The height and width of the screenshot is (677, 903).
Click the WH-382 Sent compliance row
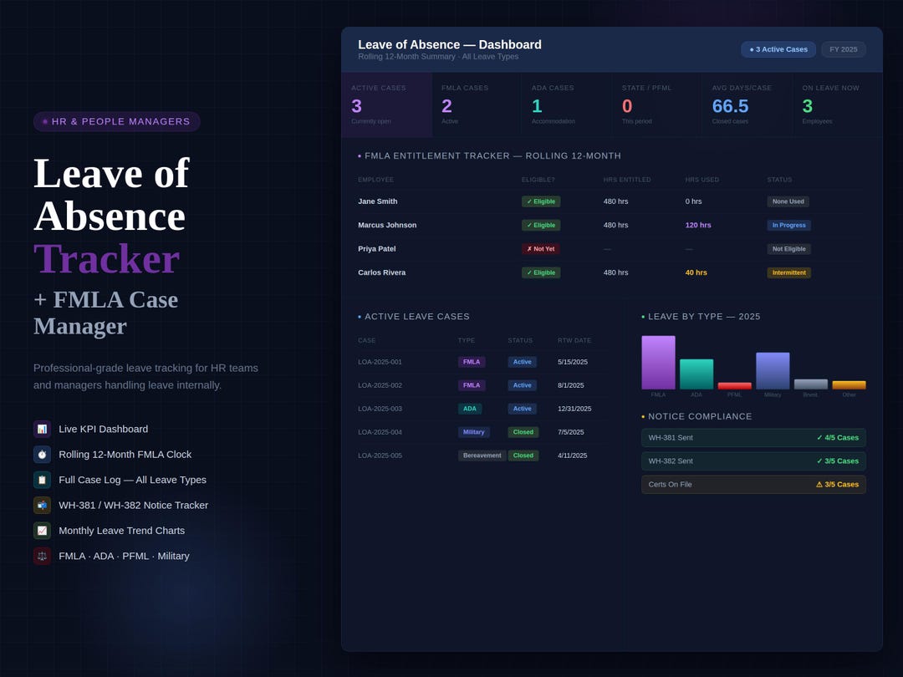[753, 461]
